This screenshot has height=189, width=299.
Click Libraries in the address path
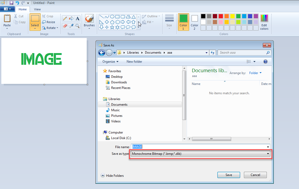(133, 53)
